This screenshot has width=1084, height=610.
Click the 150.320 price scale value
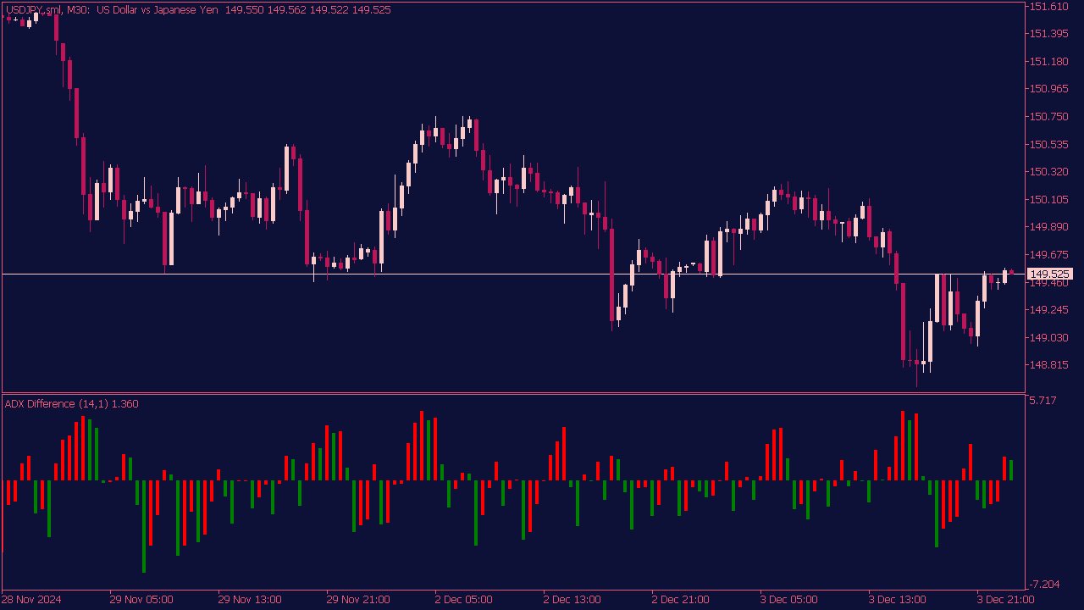point(1049,172)
